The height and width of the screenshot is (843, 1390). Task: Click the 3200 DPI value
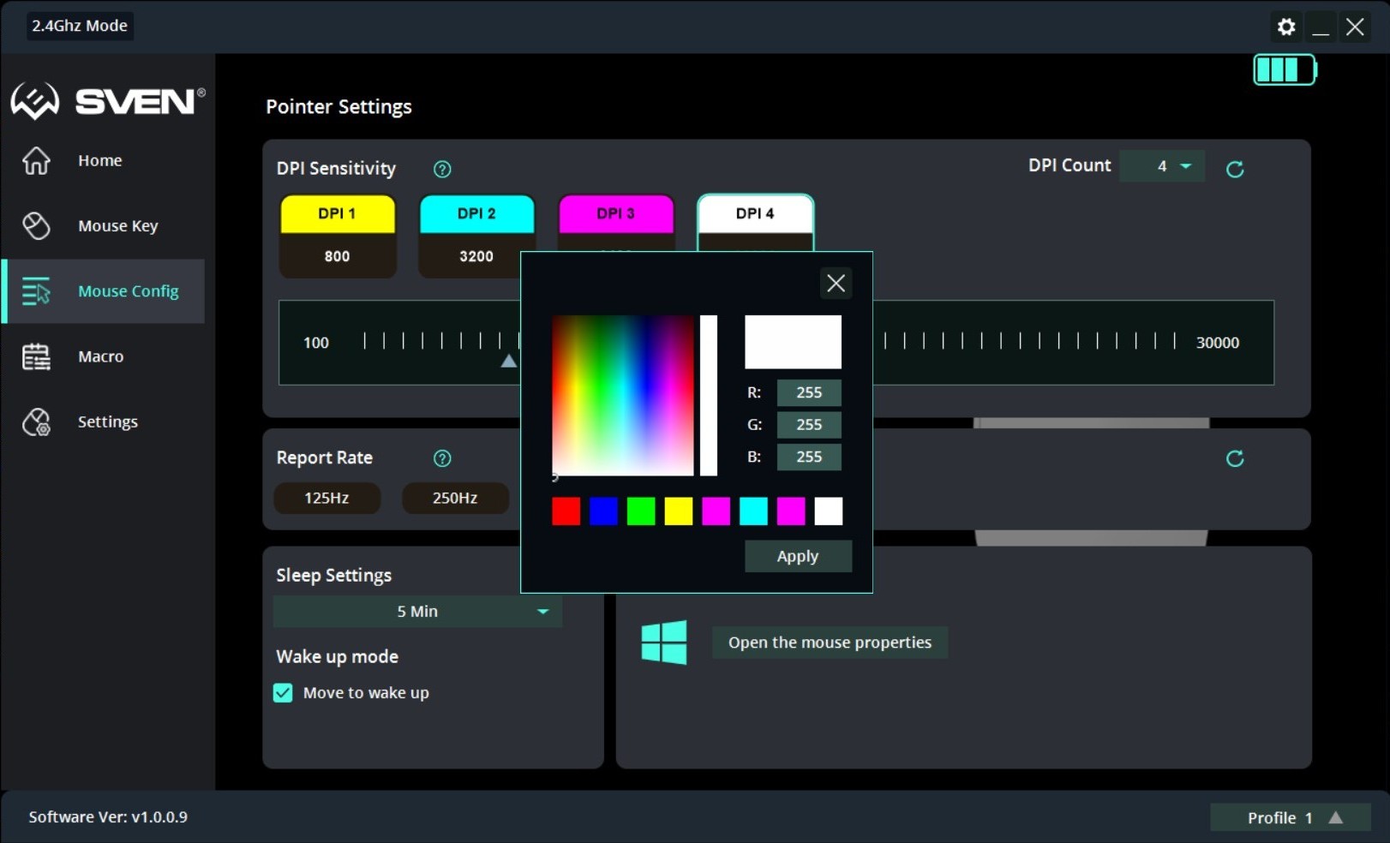(x=476, y=256)
